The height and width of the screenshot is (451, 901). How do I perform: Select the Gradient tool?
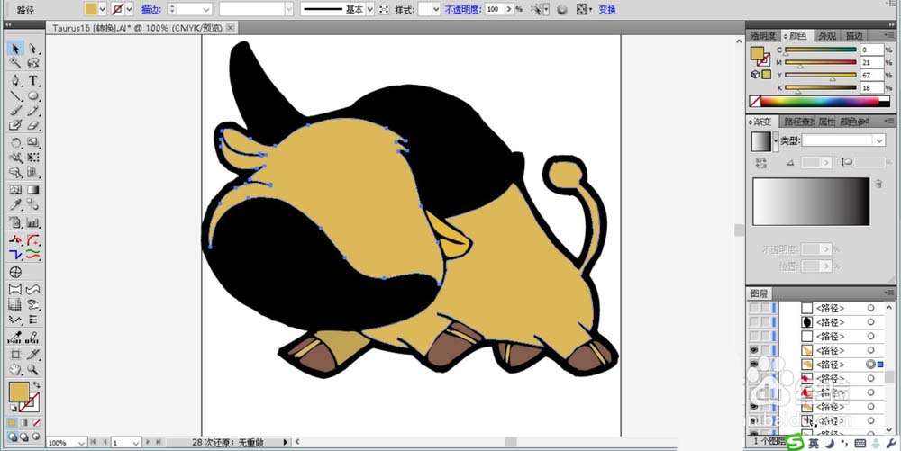click(32, 190)
